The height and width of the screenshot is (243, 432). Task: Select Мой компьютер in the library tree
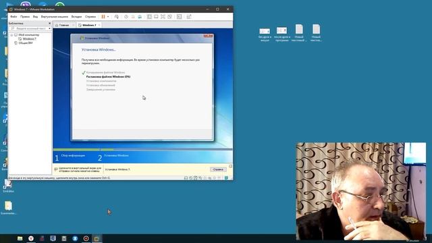(x=28, y=35)
